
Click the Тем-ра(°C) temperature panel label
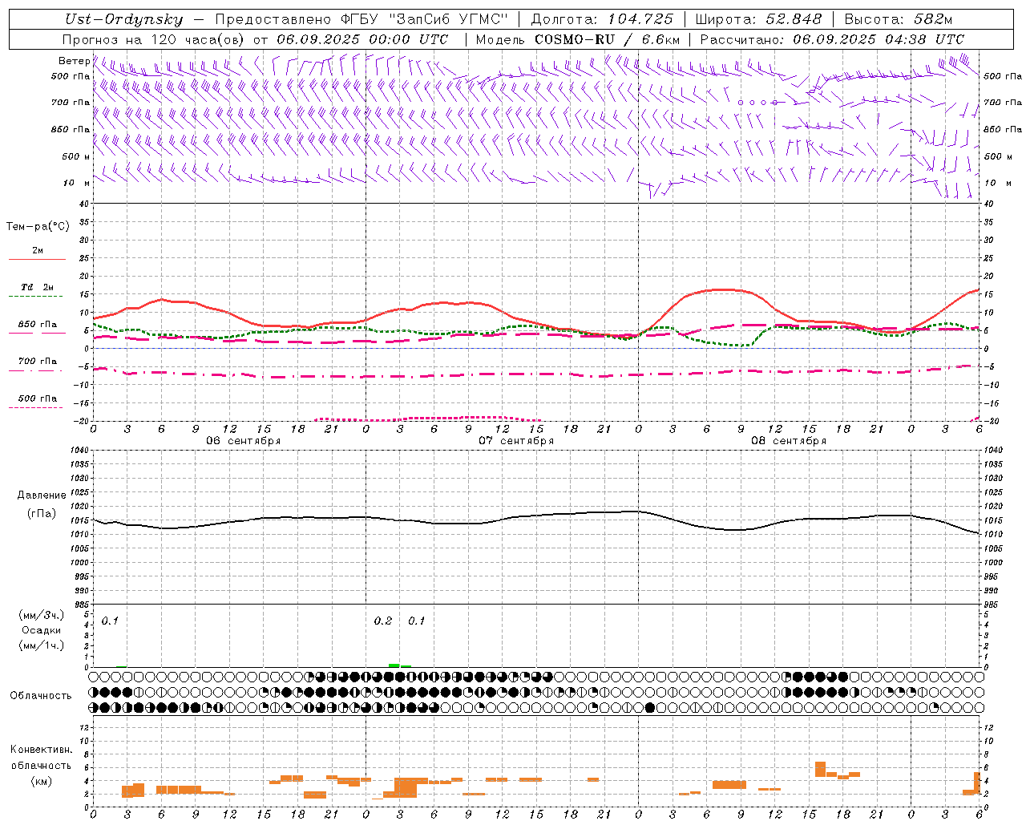(38, 226)
